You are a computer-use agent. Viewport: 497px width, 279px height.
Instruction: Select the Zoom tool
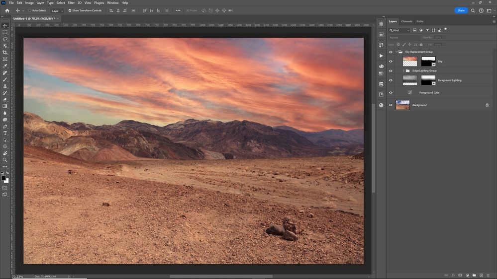point(5,160)
